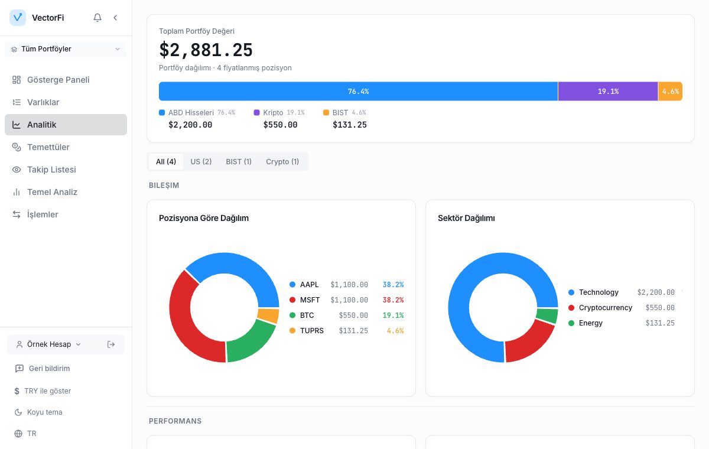Screen dimensions: 709x449
Task: Click the layers icon in Tüm Portföyler
Action: (14, 50)
